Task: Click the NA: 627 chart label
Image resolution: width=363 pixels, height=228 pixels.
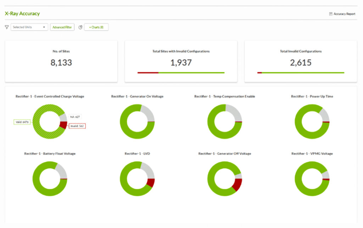Action: [x=76, y=116]
